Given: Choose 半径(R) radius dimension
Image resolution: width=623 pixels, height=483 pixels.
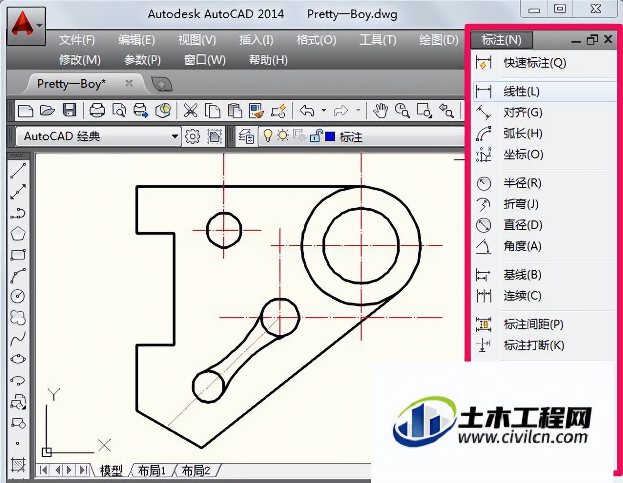Looking at the screenshot, I should click(544, 183).
